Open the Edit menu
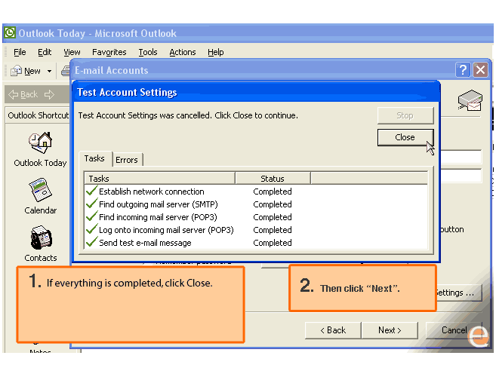Viewport: 496px width, 377px height. point(45,52)
